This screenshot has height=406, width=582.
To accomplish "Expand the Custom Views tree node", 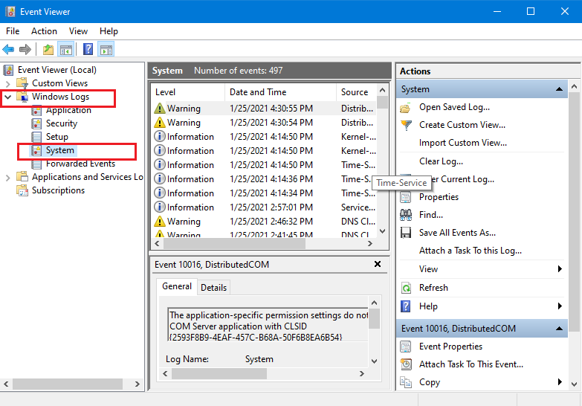I will [8, 83].
